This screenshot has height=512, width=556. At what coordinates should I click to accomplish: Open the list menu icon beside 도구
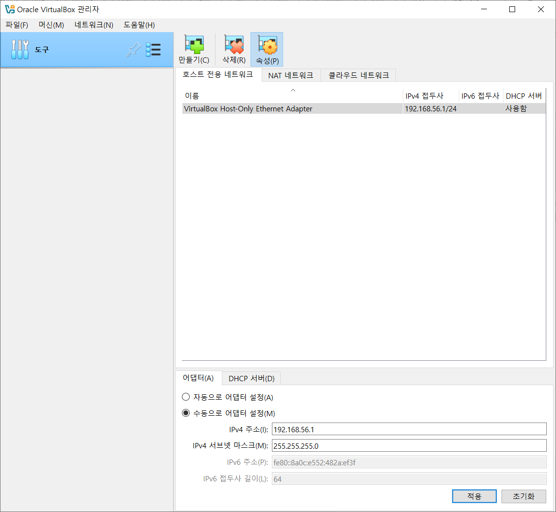(153, 50)
